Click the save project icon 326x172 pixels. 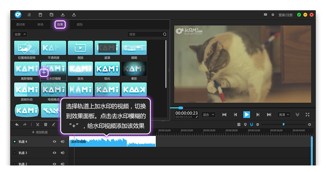(40, 15)
